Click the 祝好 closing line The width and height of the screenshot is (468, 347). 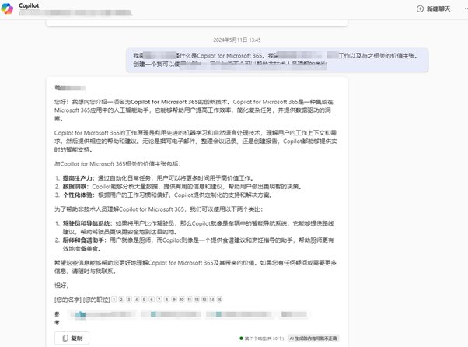pyautogui.click(x=61, y=286)
